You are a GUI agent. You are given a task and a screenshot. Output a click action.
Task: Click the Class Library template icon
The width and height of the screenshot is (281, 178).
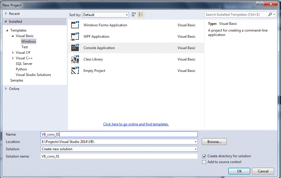click(x=75, y=59)
